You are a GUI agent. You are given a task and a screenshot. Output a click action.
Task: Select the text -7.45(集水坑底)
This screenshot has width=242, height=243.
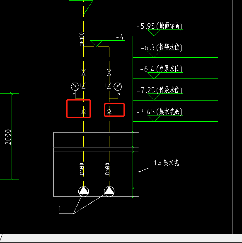pos(160,111)
